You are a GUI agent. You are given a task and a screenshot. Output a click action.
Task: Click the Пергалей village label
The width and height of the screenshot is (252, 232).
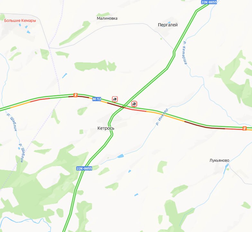click(x=168, y=25)
